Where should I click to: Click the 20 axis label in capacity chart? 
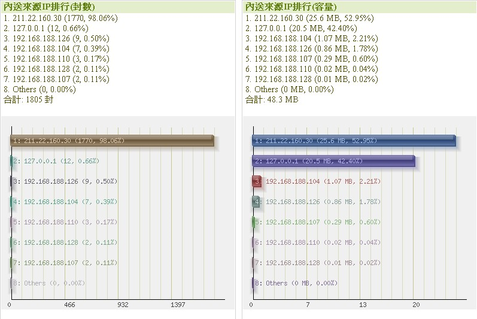point(414,305)
